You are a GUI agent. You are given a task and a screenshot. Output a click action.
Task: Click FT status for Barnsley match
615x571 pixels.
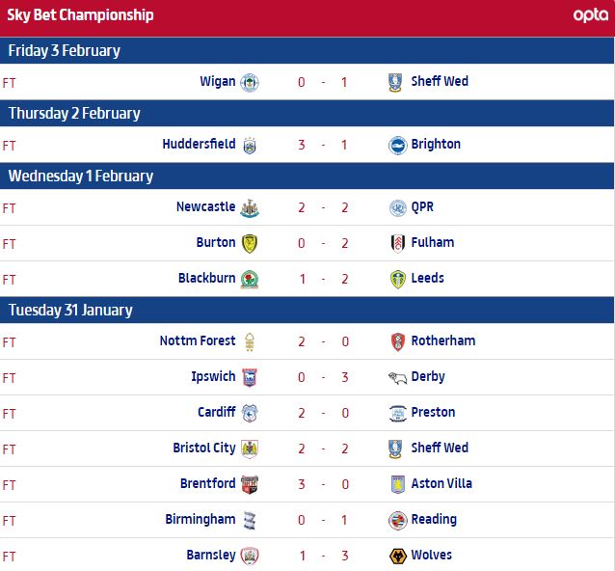tap(10, 556)
